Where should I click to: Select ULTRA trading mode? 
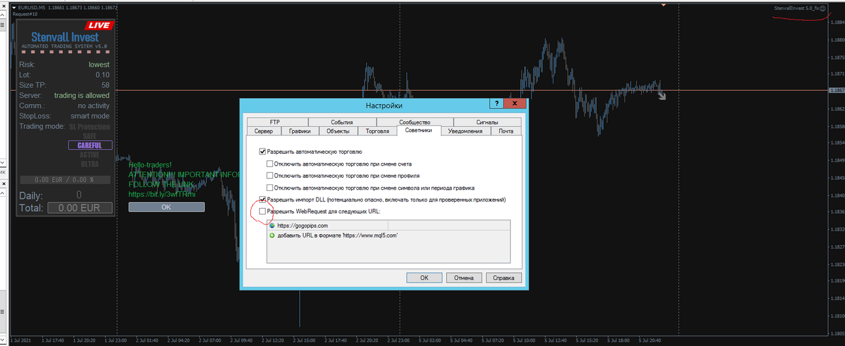point(90,164)
